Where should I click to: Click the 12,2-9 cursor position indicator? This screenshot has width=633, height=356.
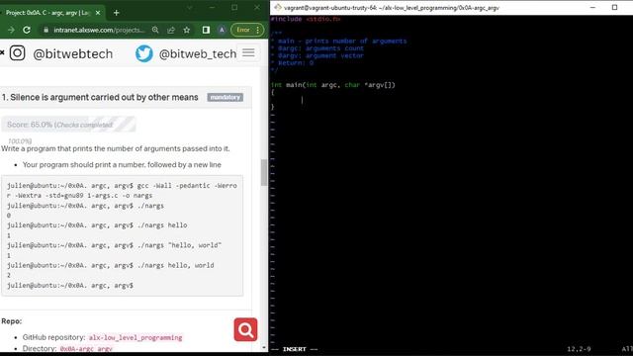pyautogui.click(x=579, y=349)
